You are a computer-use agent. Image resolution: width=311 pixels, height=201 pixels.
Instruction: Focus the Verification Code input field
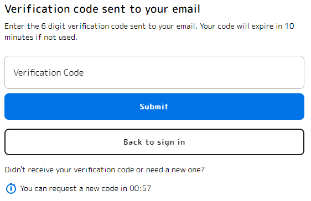tap(154, 72)
